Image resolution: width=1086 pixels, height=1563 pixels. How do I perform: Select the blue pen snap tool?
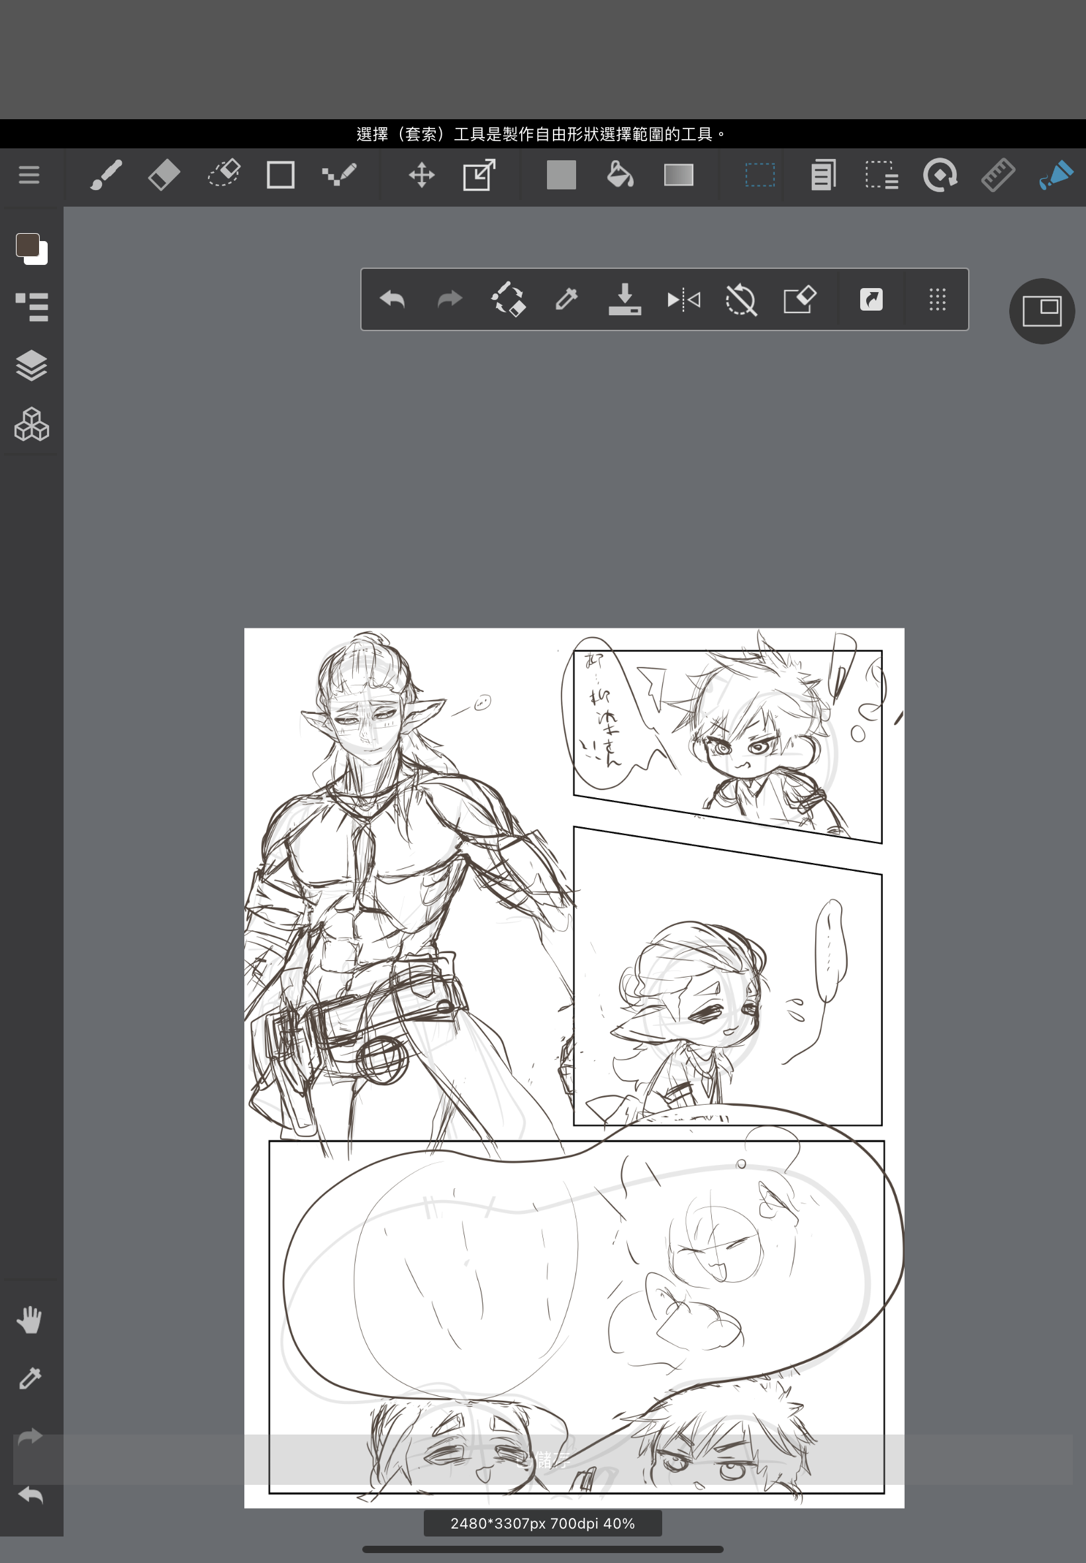1056,175
